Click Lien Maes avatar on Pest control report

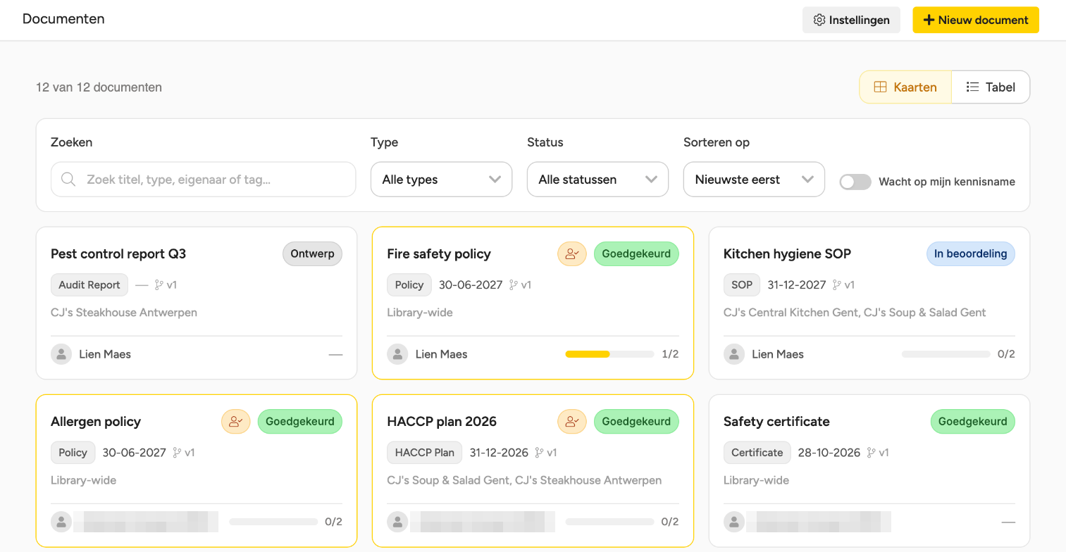coord(61,354)
